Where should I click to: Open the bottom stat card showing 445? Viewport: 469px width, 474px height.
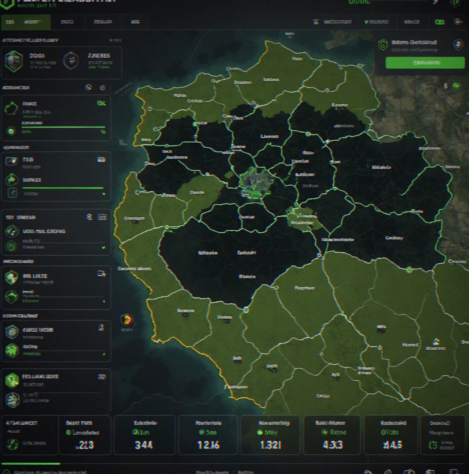coord(391,435)
